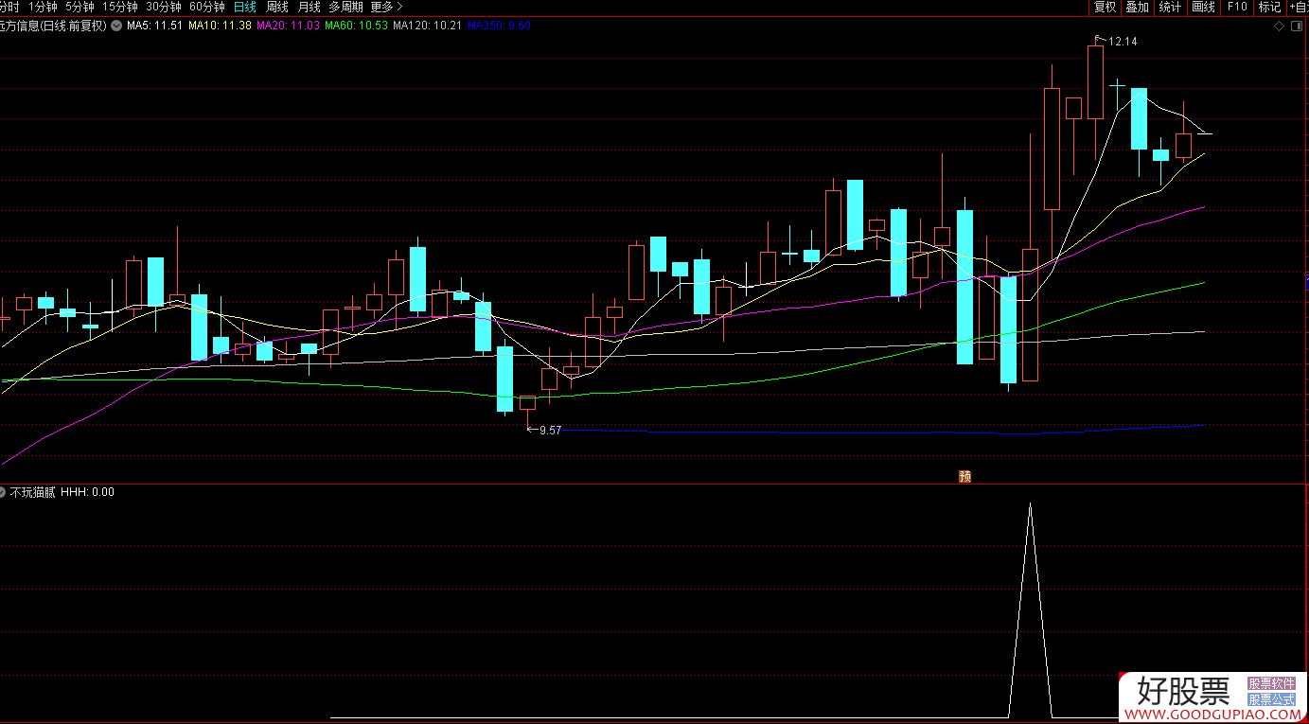Expand the 更多 more periods menu
The image size is (1309, 724).
click(x=386, y=7)
